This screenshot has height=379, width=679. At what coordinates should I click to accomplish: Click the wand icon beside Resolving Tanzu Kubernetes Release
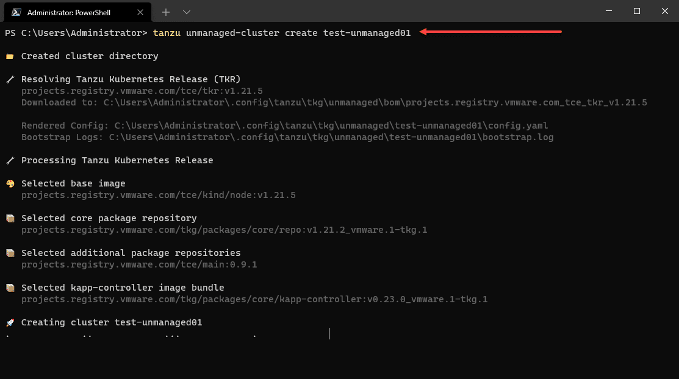click(x=9, y=79)
